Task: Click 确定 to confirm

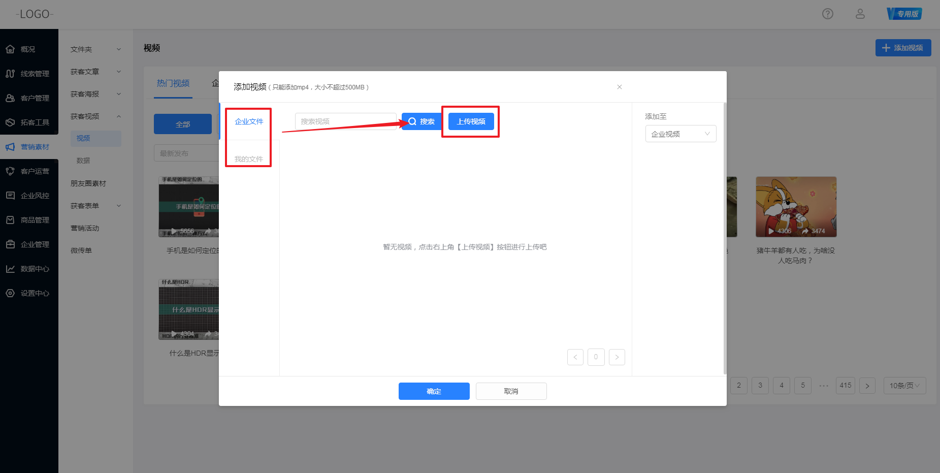Action: point(434,391)
